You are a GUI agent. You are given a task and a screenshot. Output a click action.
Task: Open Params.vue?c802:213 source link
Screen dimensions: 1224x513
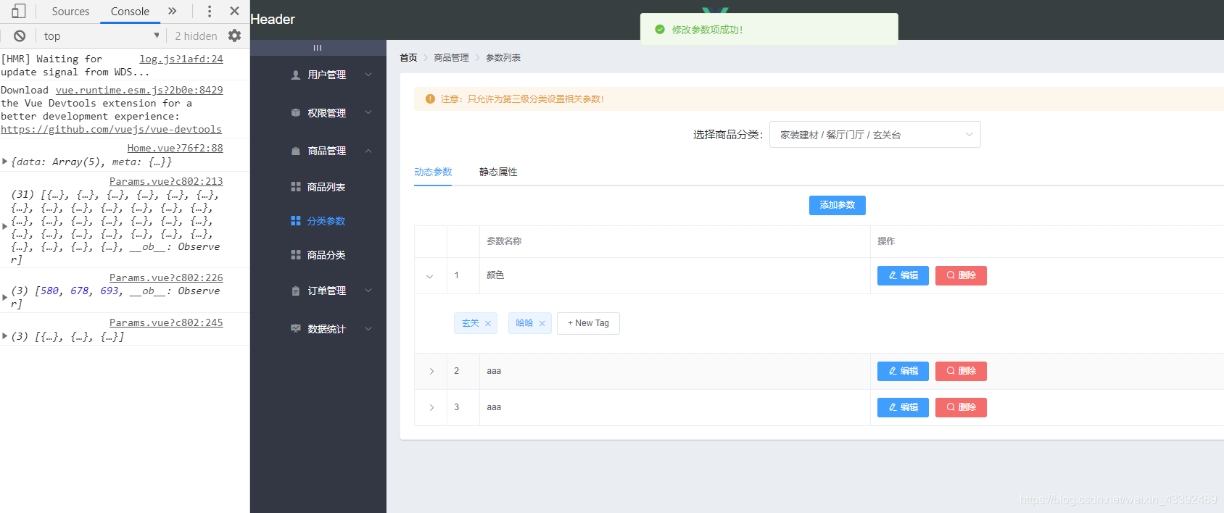(x=166, y=181)
